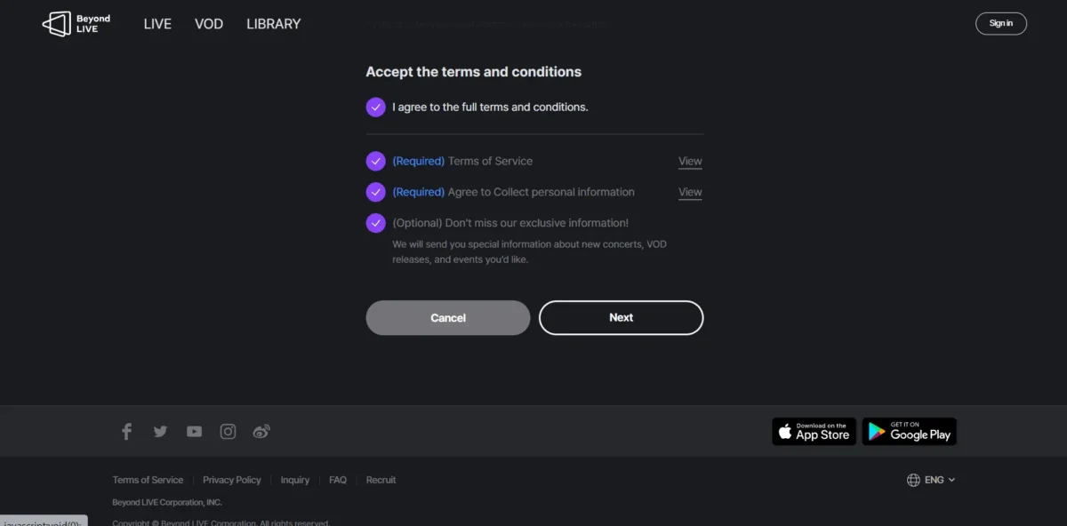Disable optional exclusive information checkbox
The width and height of the screenshot is (1067, 526).
pos(375,223)
